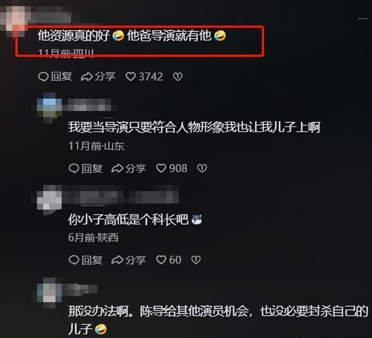Screen dimensions: 372x338
Task: Share the top Sichuan comment
Action: [x=98, y=77]
